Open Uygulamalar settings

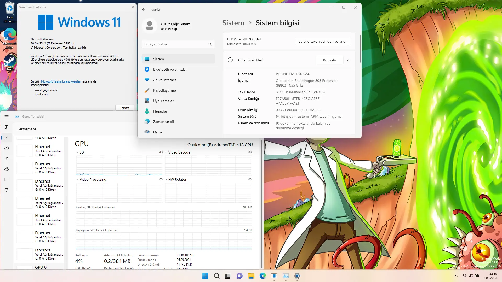178,101
